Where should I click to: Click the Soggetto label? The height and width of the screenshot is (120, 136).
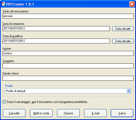click(9, 61)
